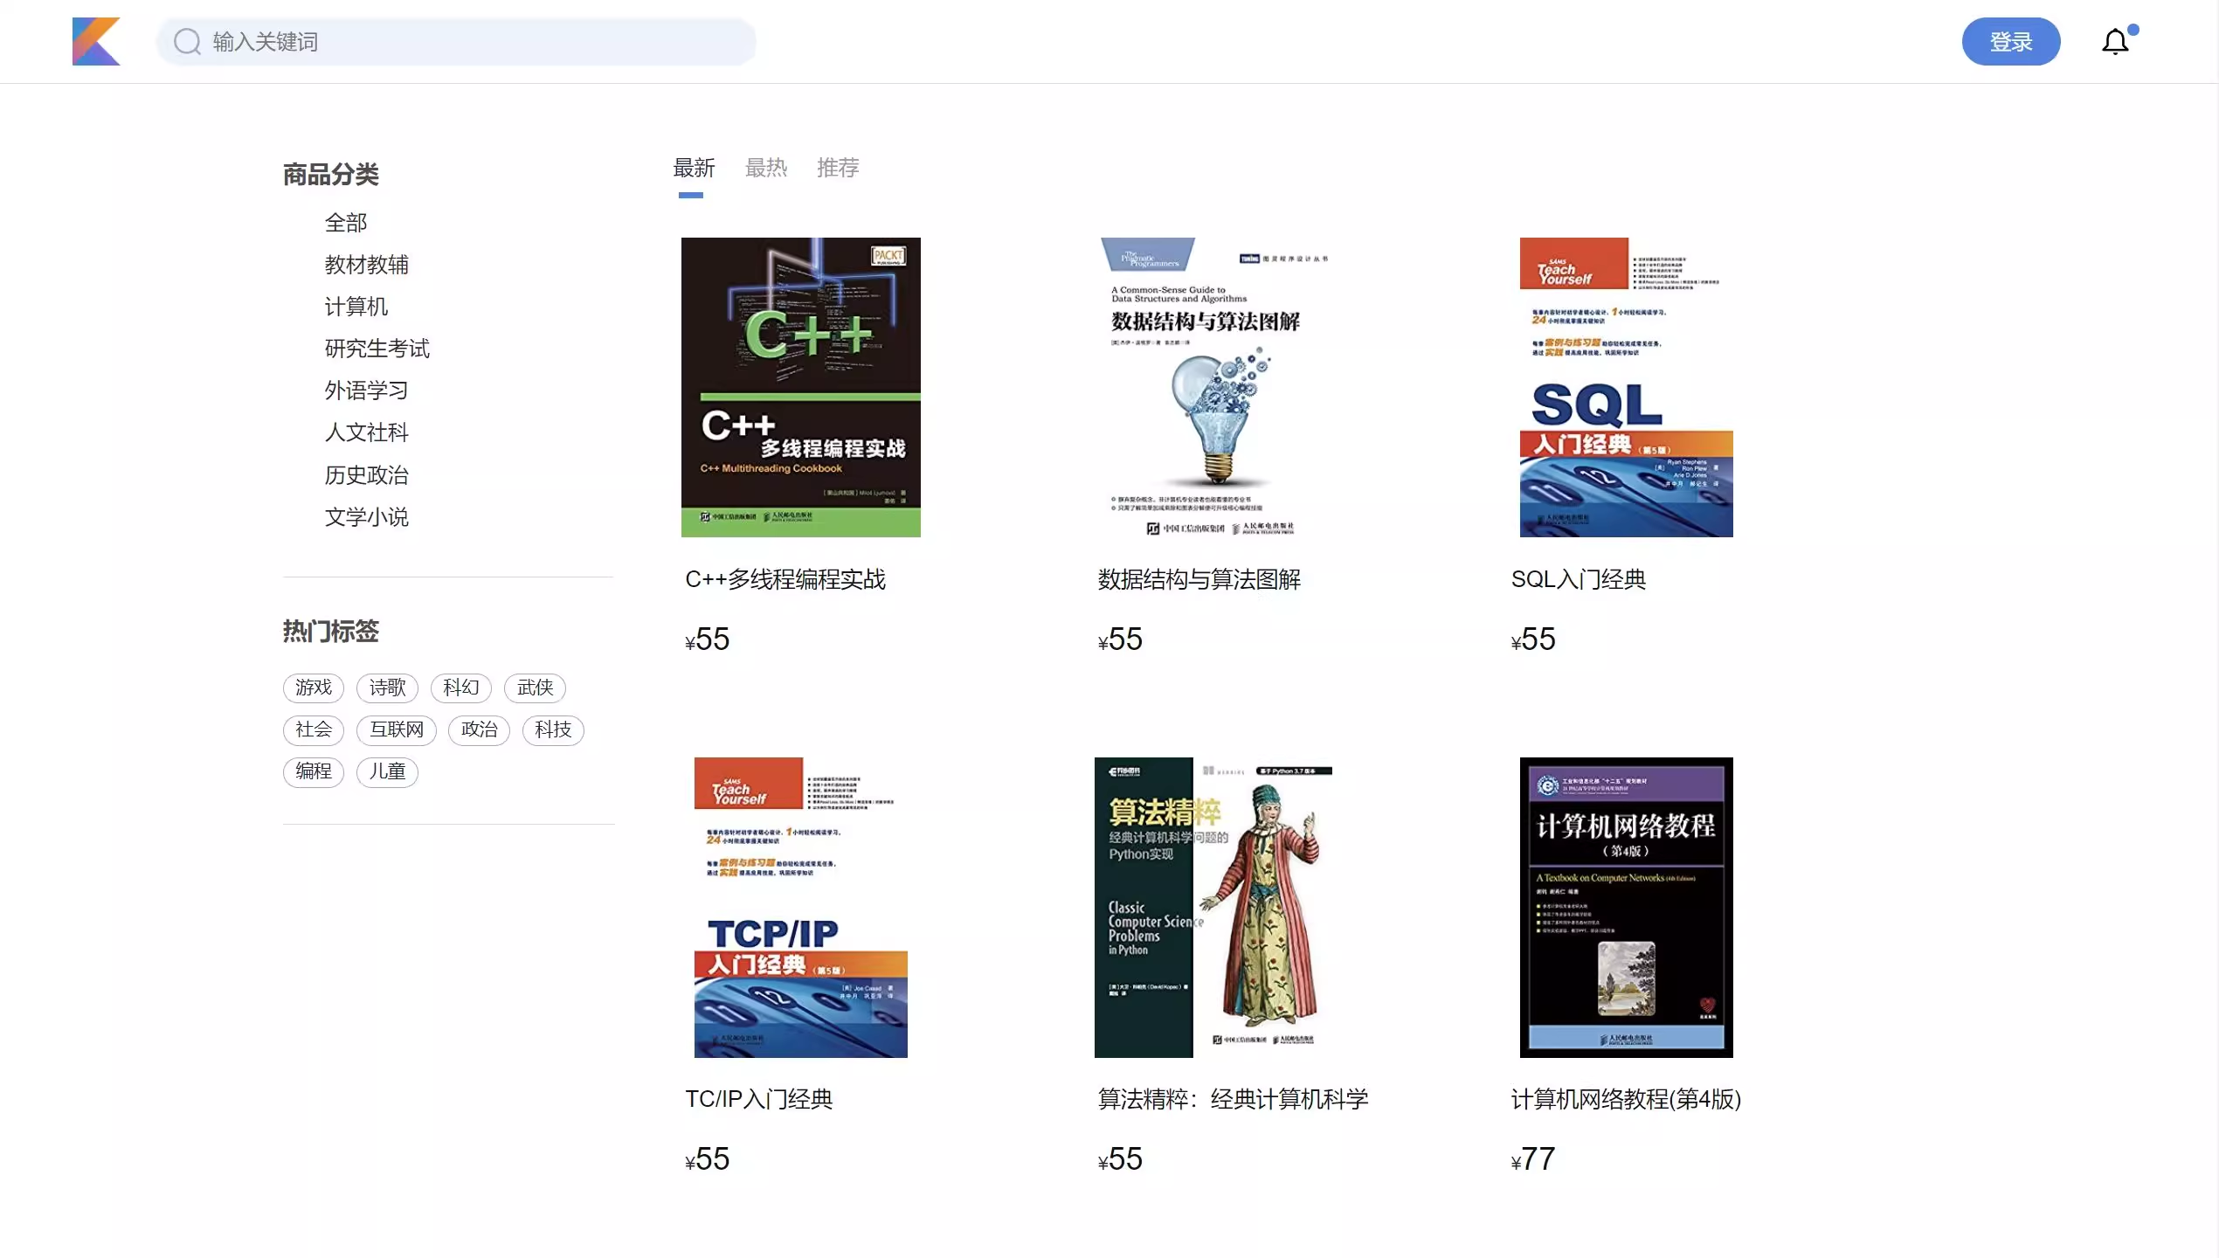Open the 计算机网络教程 book cover
This screenshot has height=1258, width=2219.
click(1626, 907)
